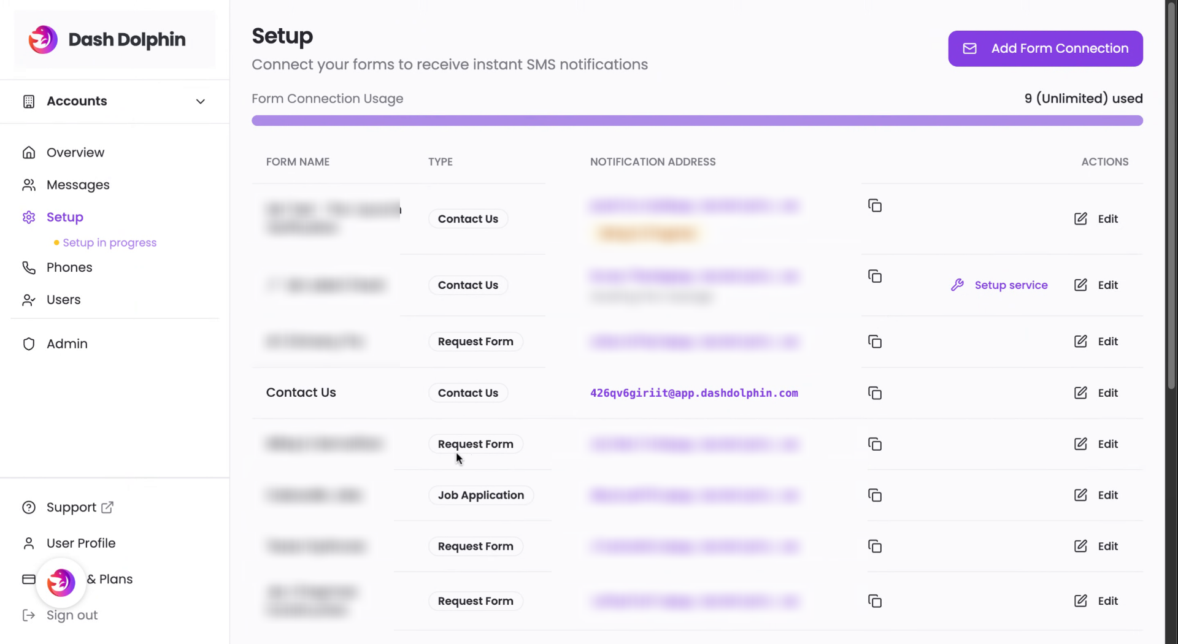Screen dimensions: 1178x644
Task: Copy the 426qv6giriit notification address
Action: (x=874, y=393)
